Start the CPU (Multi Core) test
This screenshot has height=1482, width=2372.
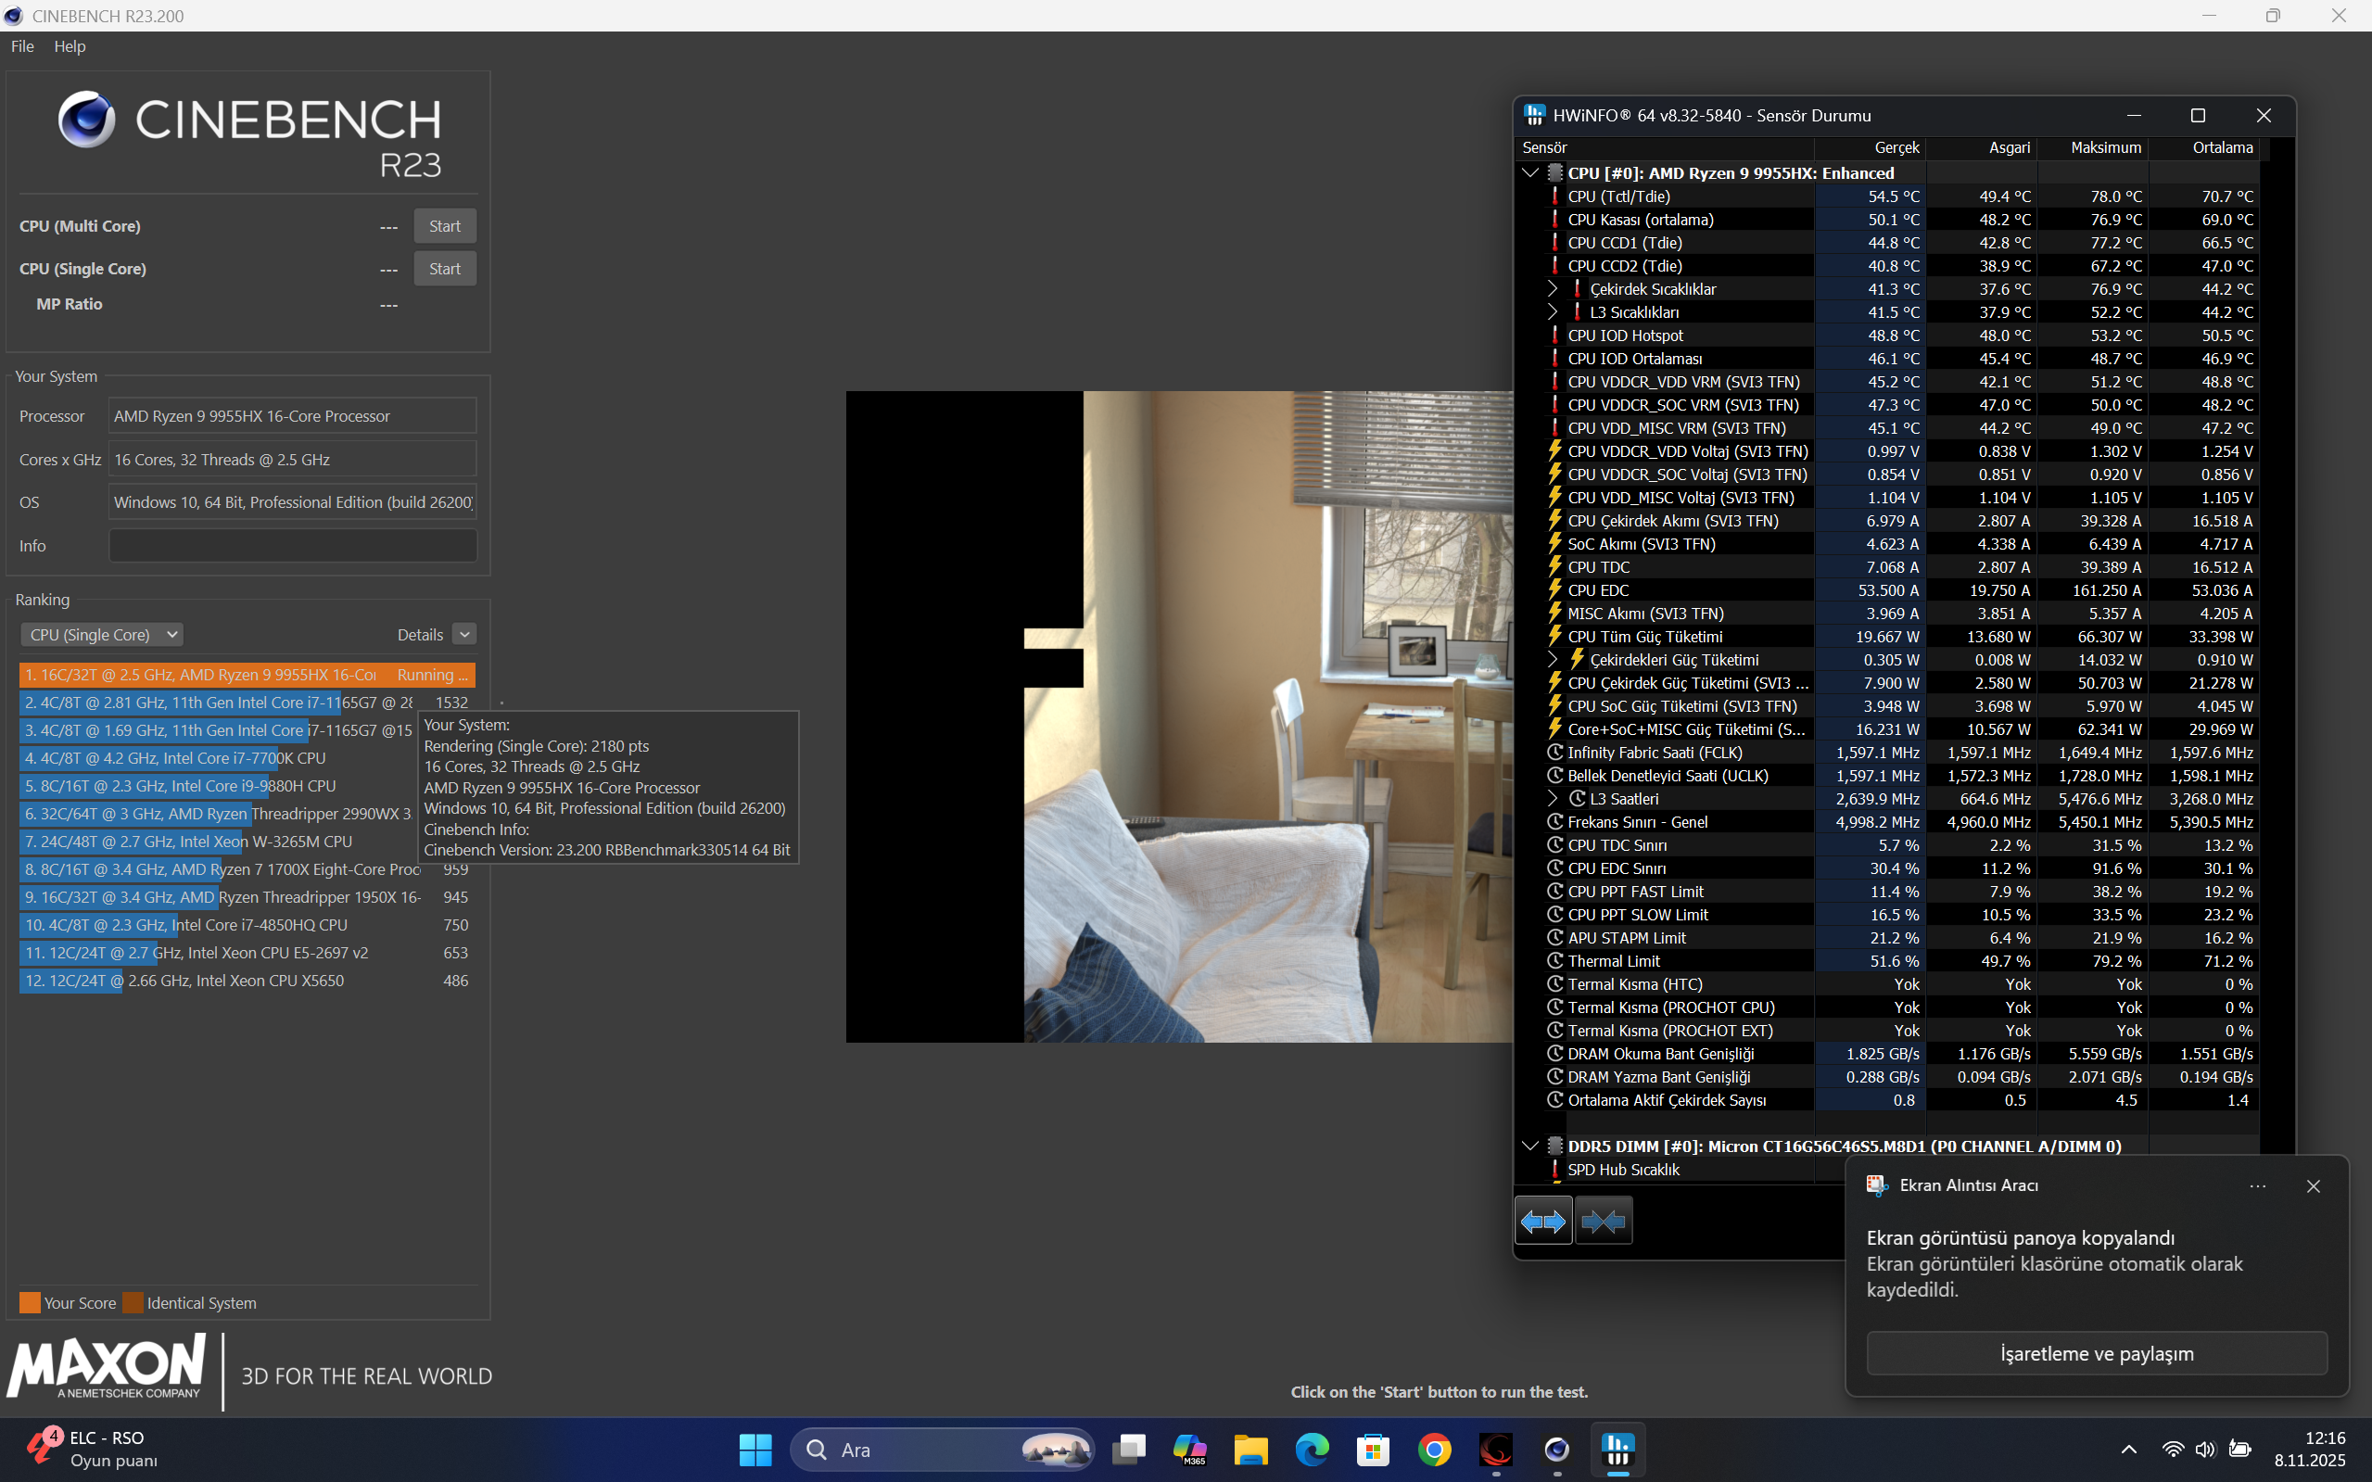(445, 225)
